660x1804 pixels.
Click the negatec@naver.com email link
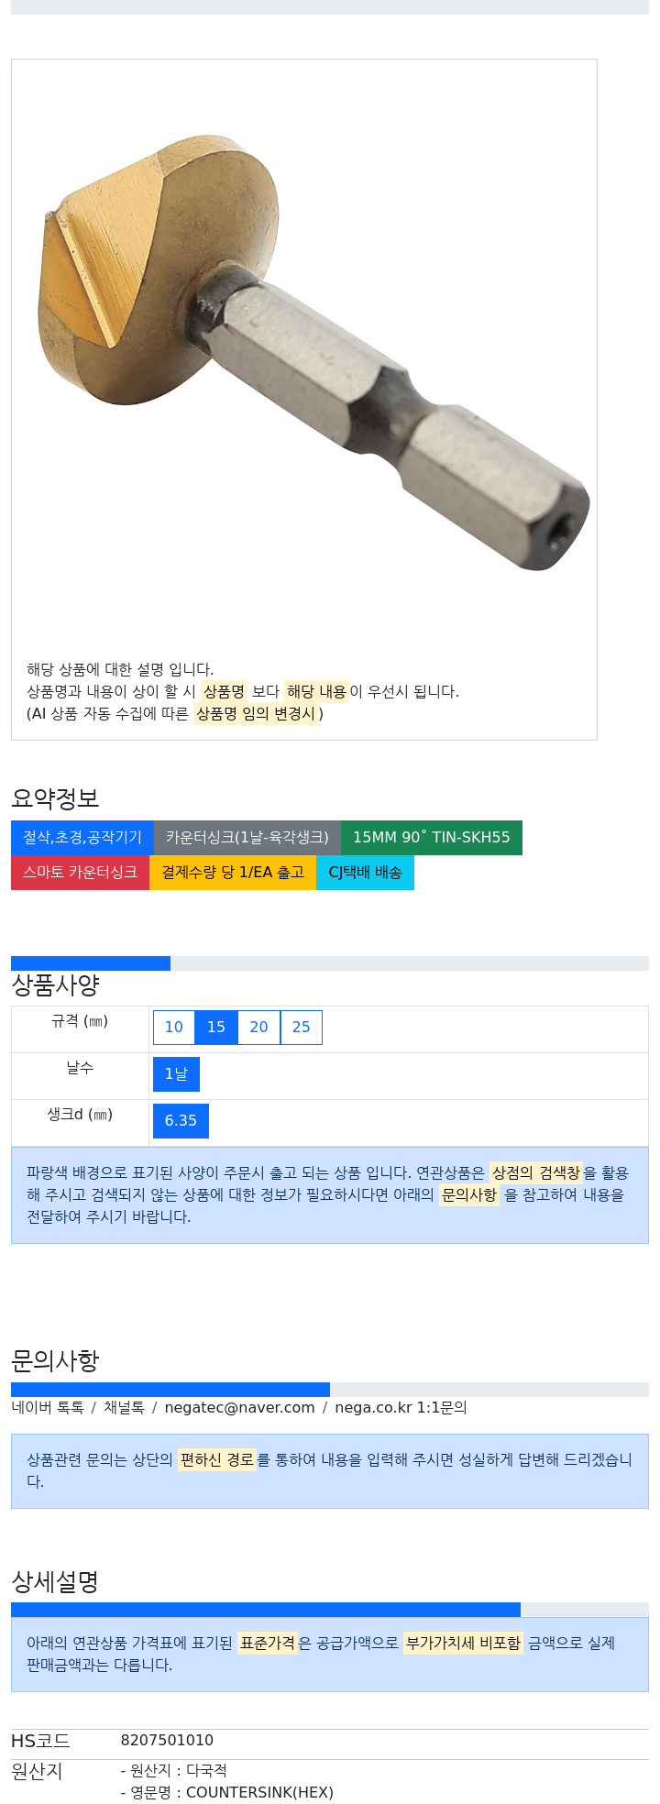239,1407
